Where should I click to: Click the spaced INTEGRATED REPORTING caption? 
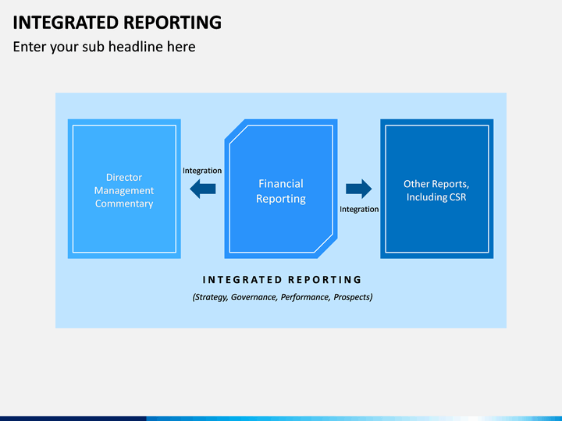click(x=282, y=280)
